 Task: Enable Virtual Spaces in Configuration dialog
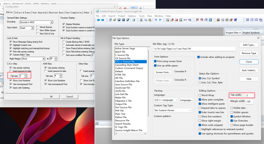[38, 27]
